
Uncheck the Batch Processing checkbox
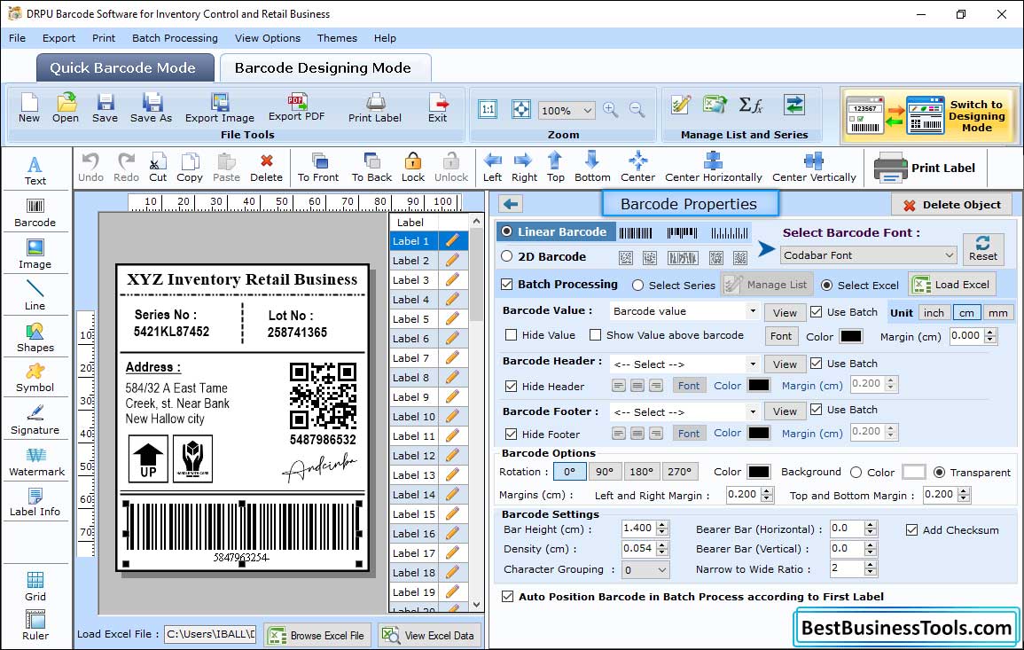507,284
